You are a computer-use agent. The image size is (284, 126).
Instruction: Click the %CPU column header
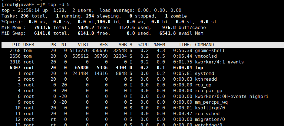[143, 45]
